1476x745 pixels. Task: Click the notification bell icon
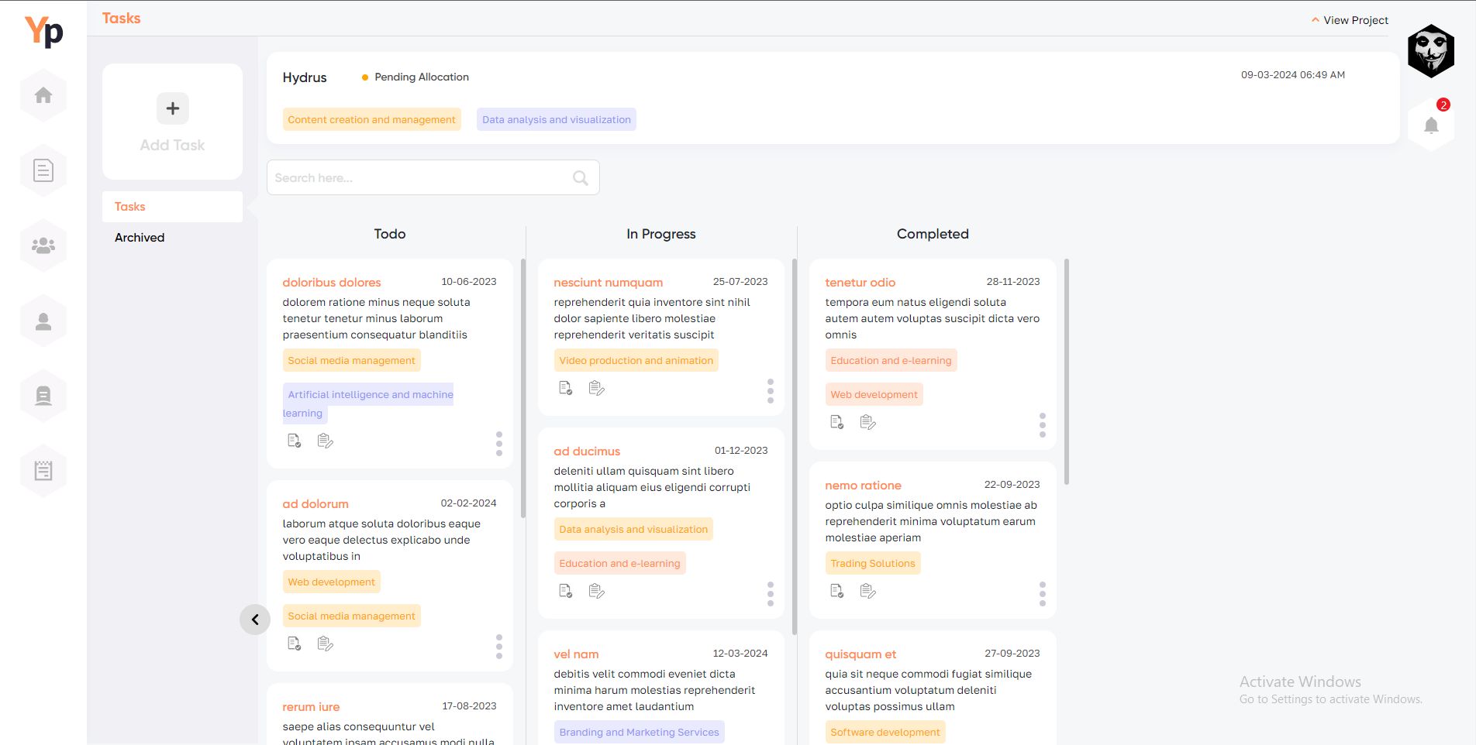[1431, 125]
